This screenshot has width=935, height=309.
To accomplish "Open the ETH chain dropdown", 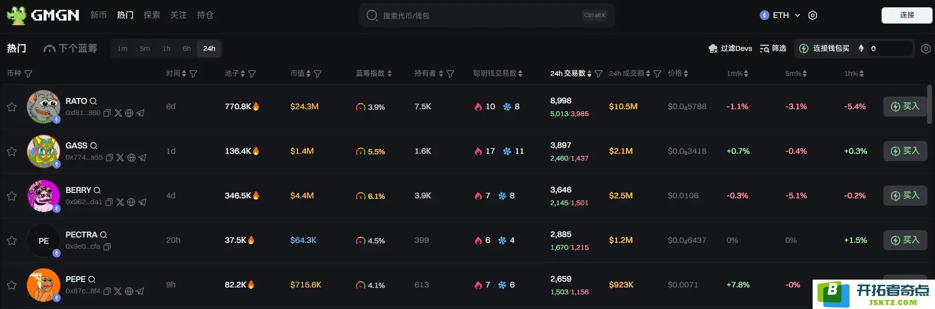I will click(780, 15).
